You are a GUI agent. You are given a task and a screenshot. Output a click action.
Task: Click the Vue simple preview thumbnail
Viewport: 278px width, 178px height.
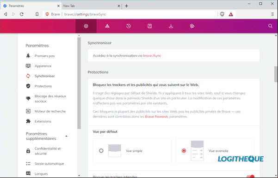pyautogui.click(x=115, y=151)
